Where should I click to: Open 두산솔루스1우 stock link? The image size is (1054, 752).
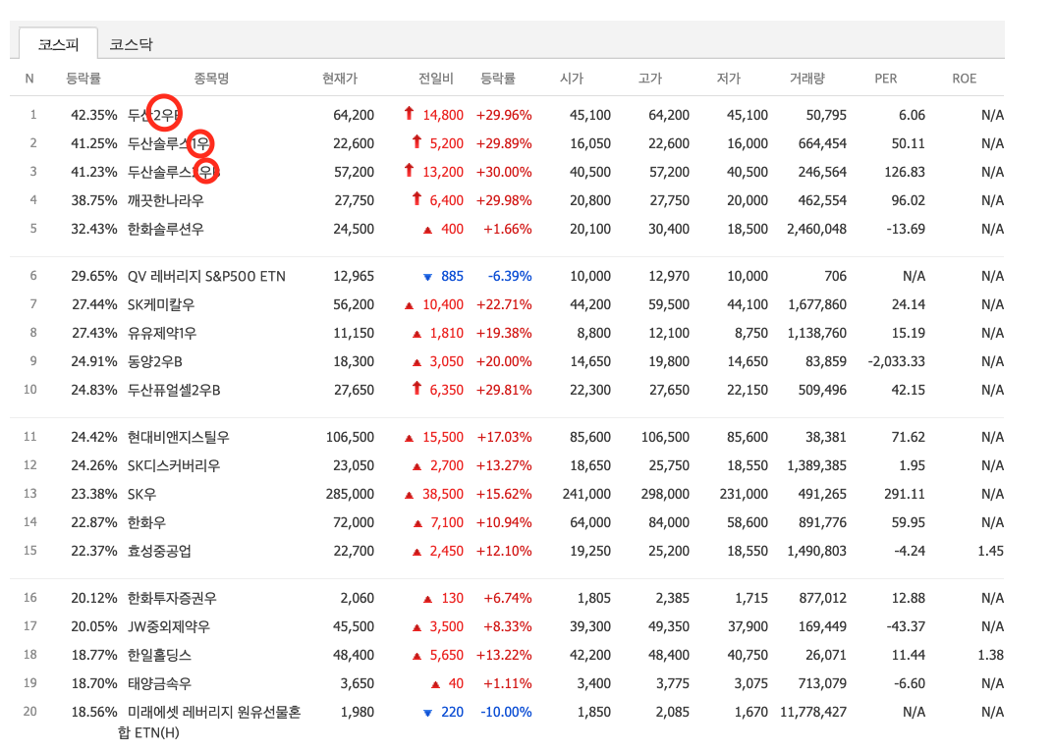point(169,143)
